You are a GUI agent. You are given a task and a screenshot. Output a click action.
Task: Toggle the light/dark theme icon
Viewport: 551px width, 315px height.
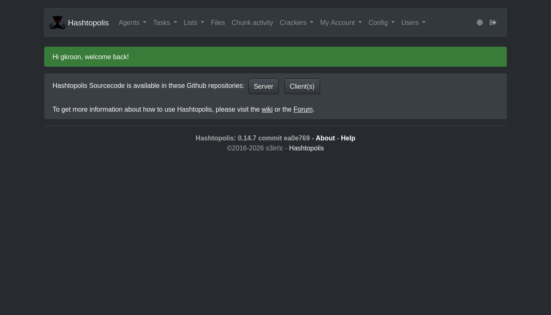pos(480,22)
